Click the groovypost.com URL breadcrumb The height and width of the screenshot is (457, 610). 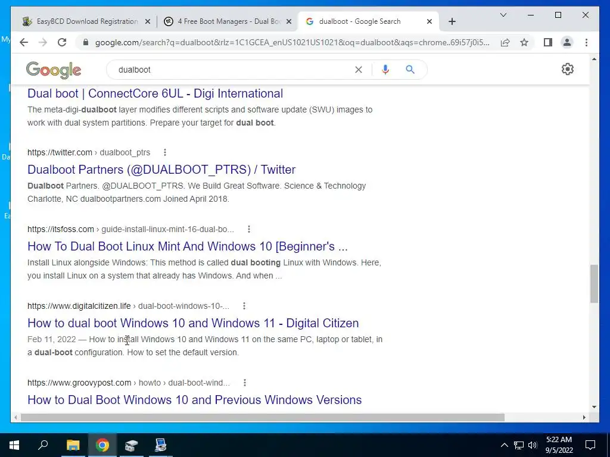tap(129, 383)
